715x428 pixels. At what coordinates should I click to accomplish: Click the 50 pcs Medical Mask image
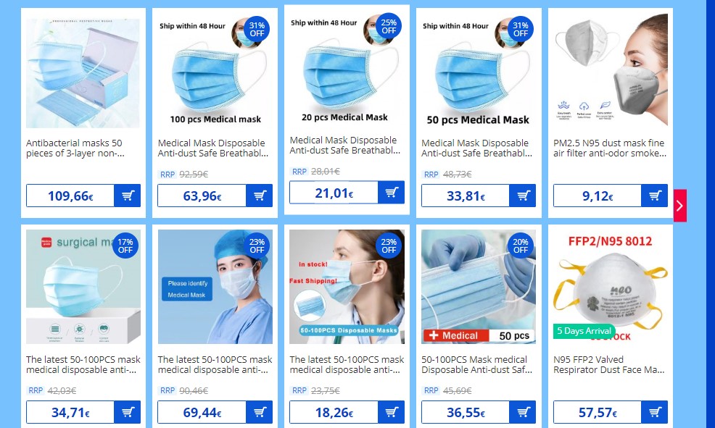point(479,73)
